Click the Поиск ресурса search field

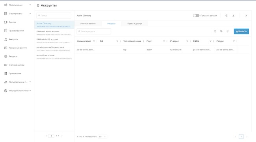tap(94, 31)
